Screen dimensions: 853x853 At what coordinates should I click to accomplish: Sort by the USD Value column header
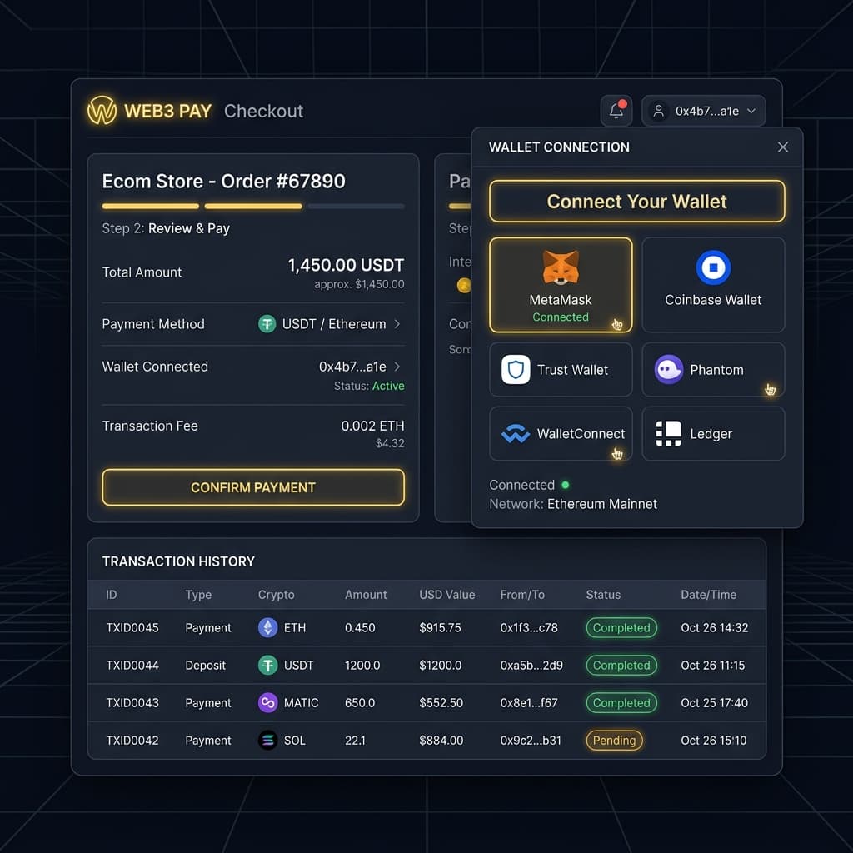pos(446,595)
